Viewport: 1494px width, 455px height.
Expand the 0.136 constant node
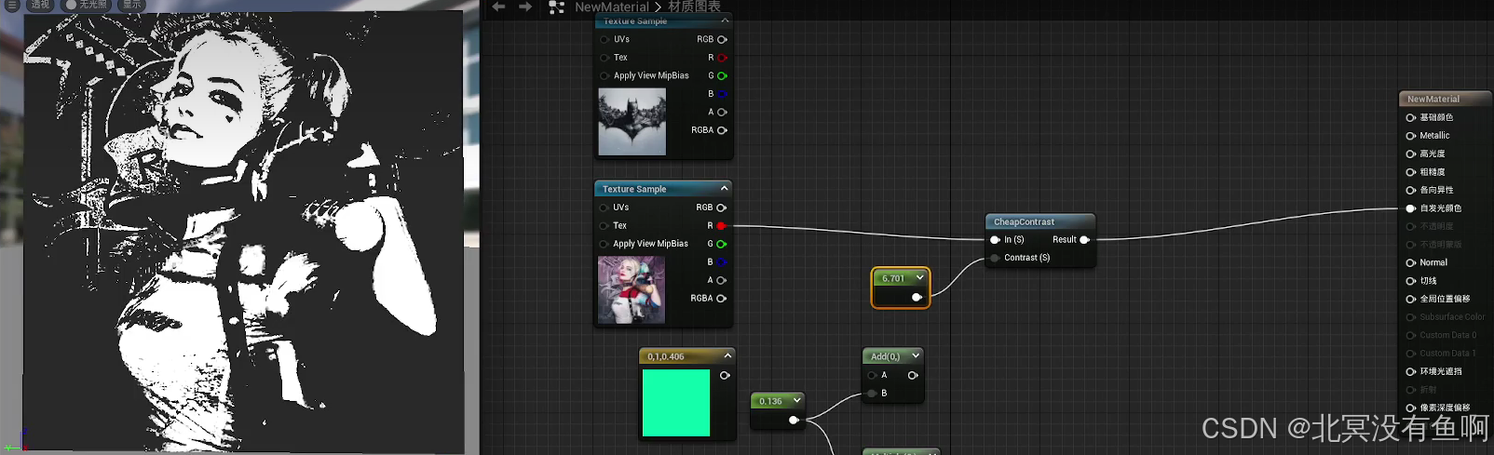797,400
